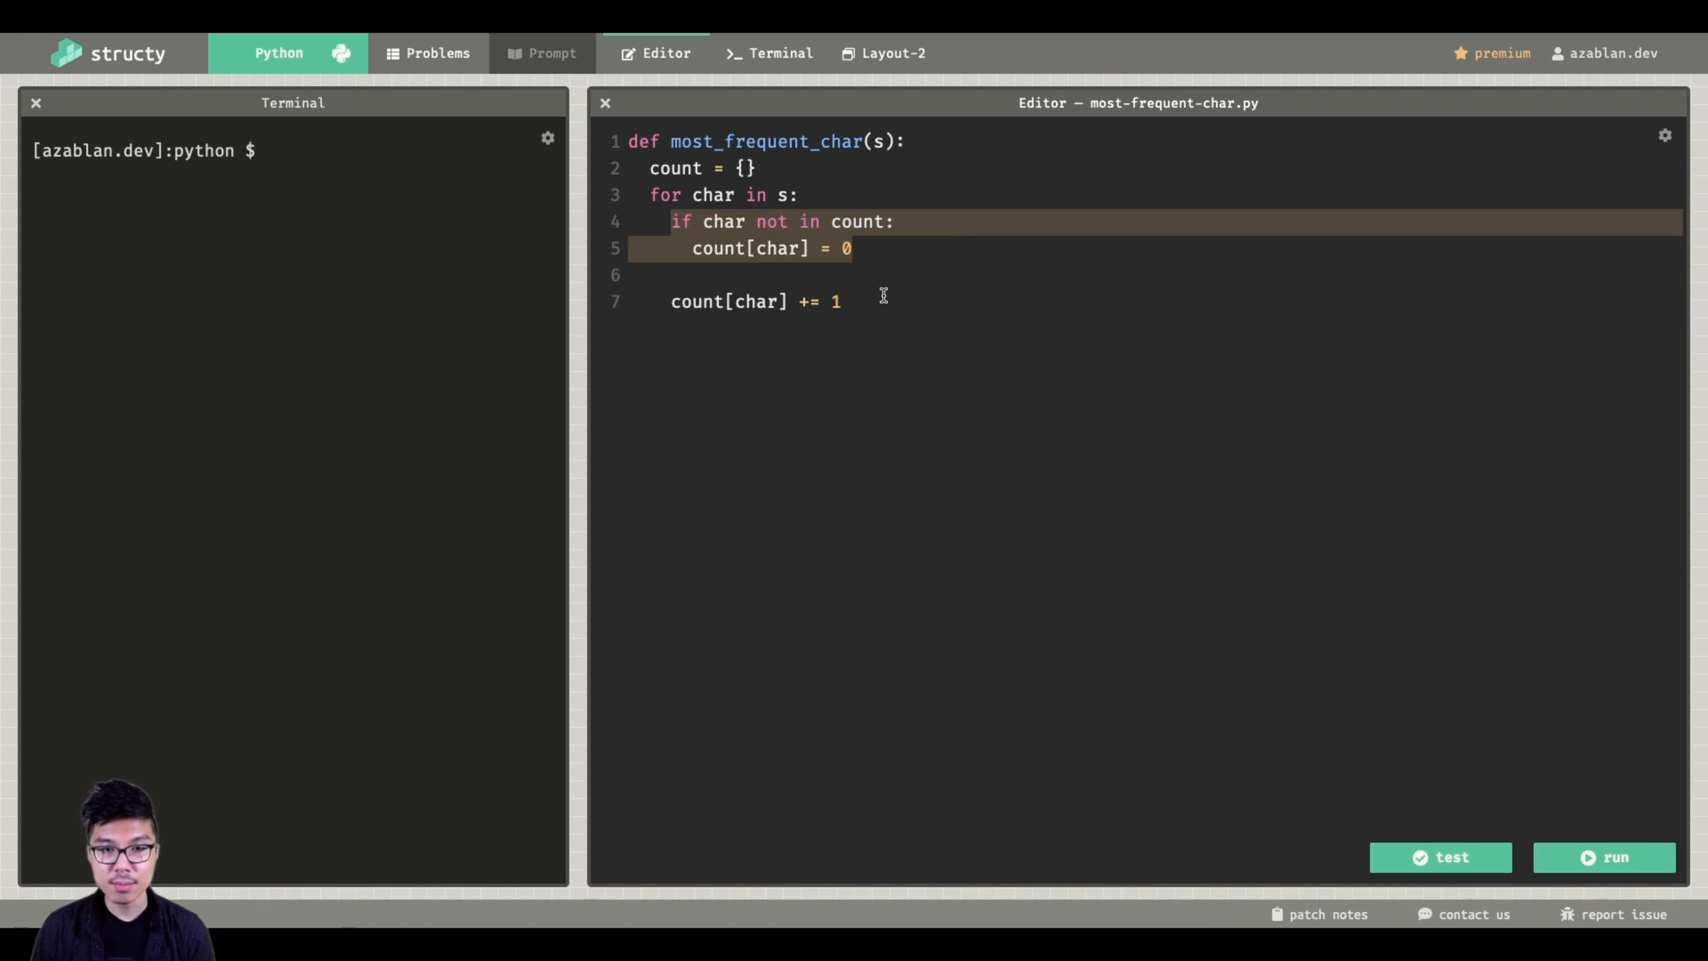Open the azablan.dev account menu
This screenshot has width=1708, height=961.
(1605, 53)
